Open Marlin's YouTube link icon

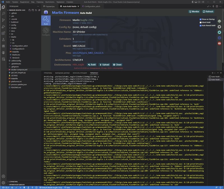220,43
